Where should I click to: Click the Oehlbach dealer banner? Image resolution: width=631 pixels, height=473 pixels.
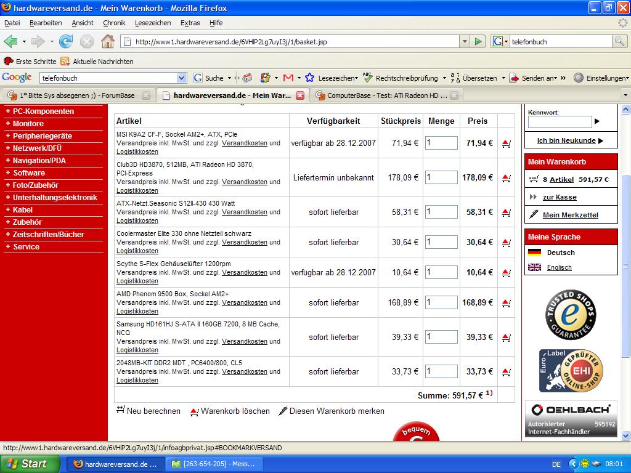[x=571, y=419]
